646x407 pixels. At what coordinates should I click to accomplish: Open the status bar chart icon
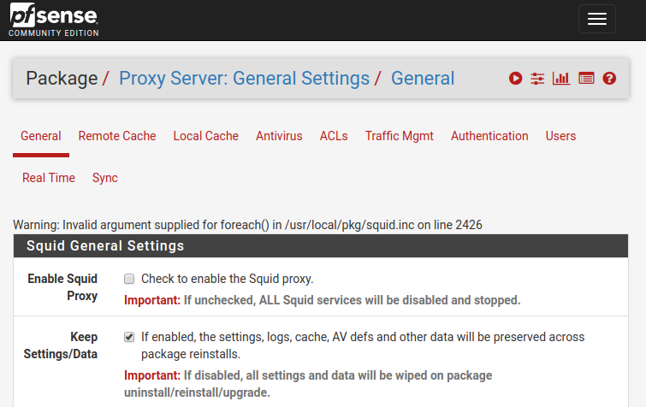click(x=561, y=79)
